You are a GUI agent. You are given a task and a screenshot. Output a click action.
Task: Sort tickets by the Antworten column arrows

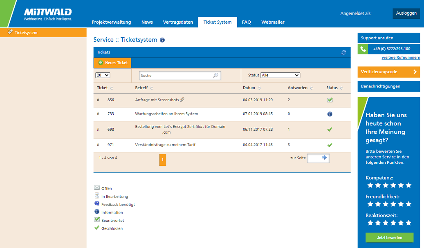pyautogui.click(x=312, y=88)
